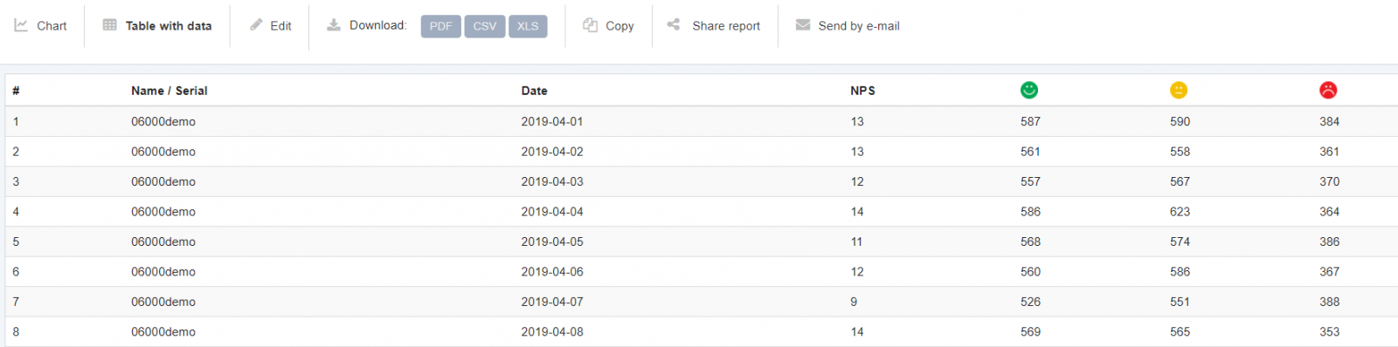Screen dimensions: 1398x347
Task: Select the date cell 2019-04-05
Action: pos(552,242)
